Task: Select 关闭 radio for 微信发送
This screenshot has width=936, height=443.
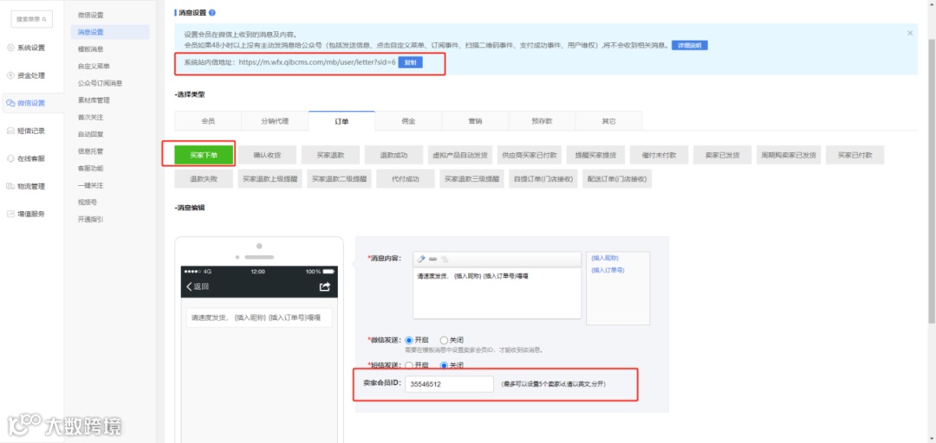Action: 444,340
